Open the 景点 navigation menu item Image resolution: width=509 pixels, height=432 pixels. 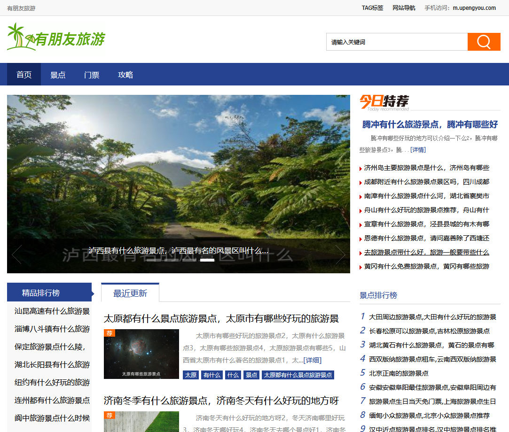tap(58, 75)
